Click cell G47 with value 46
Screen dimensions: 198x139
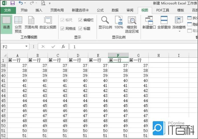[138, 110]
